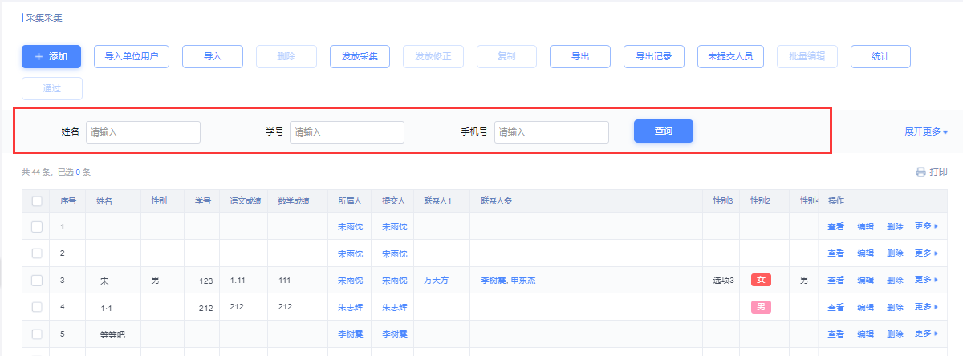963x356 pixels.
Task: Click the 未提交人员 button
Action: pyautogui.click(x=729, y=57)
